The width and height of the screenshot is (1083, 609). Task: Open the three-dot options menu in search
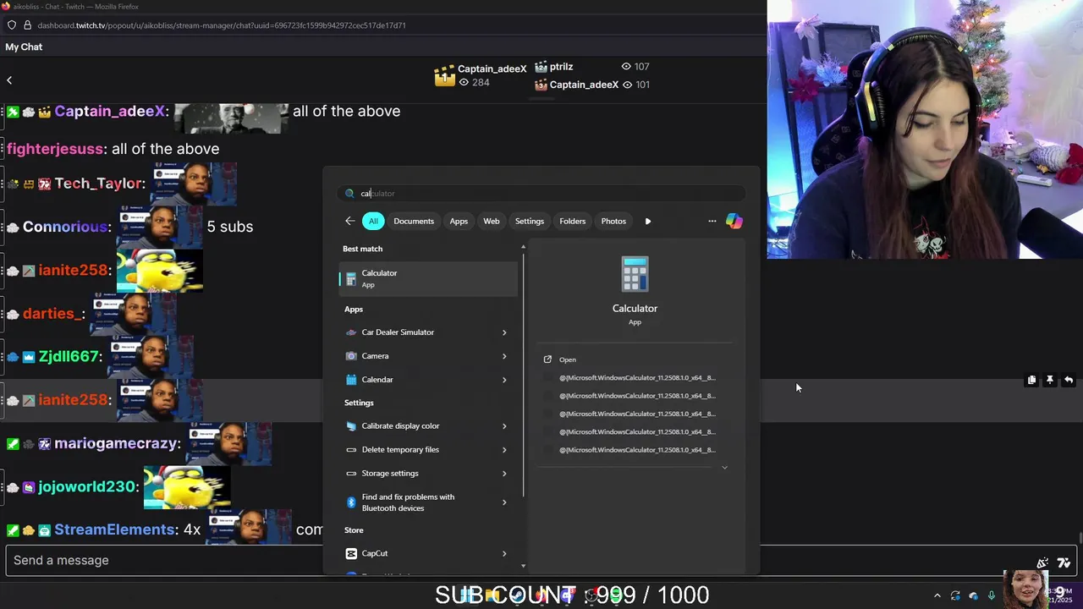tap(712, 221)
